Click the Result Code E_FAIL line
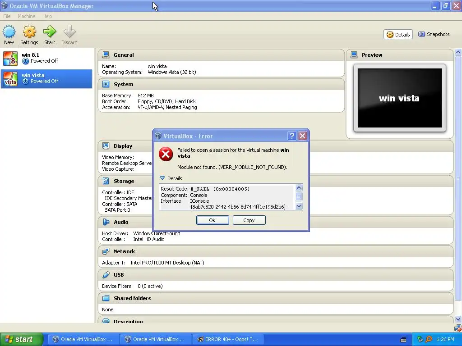This screenshot has height=346, width=462. [205, 189]
